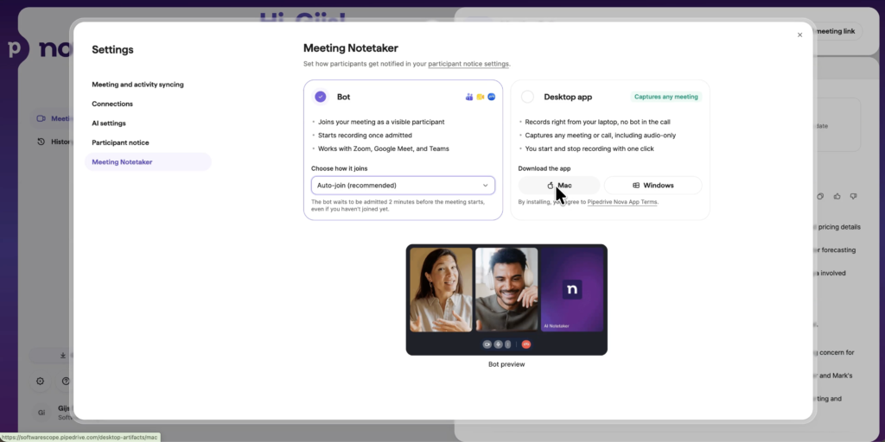This screenshot has height=442, width=885.
Task: Open the Pipedrive Nova App Terms link
Action: click(x=622, y=202)
